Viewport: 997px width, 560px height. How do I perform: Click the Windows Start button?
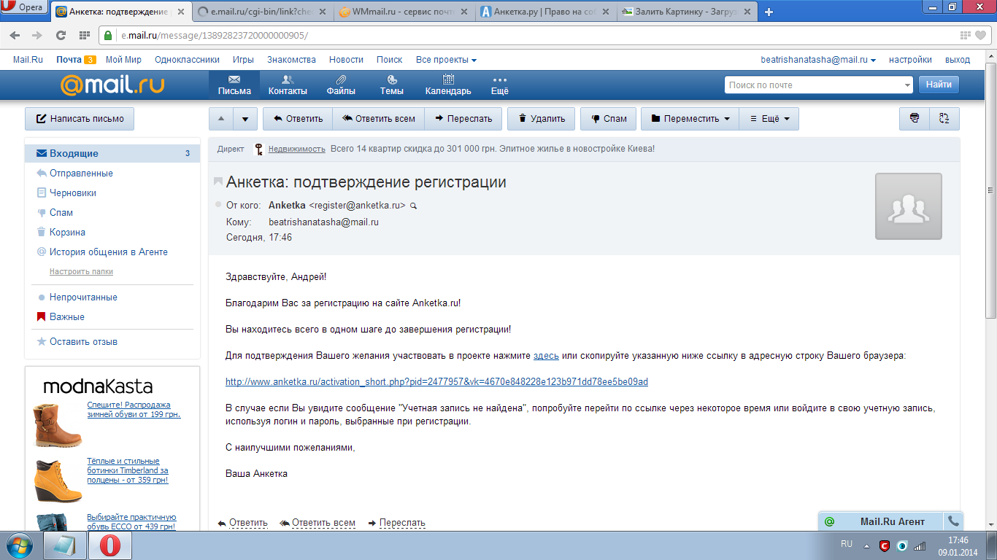(x=19, y=545)
